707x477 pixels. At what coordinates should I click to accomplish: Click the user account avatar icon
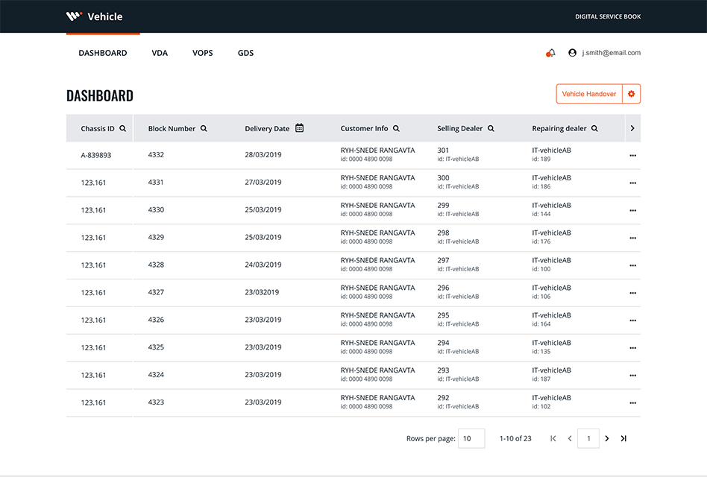pos(571,53)
